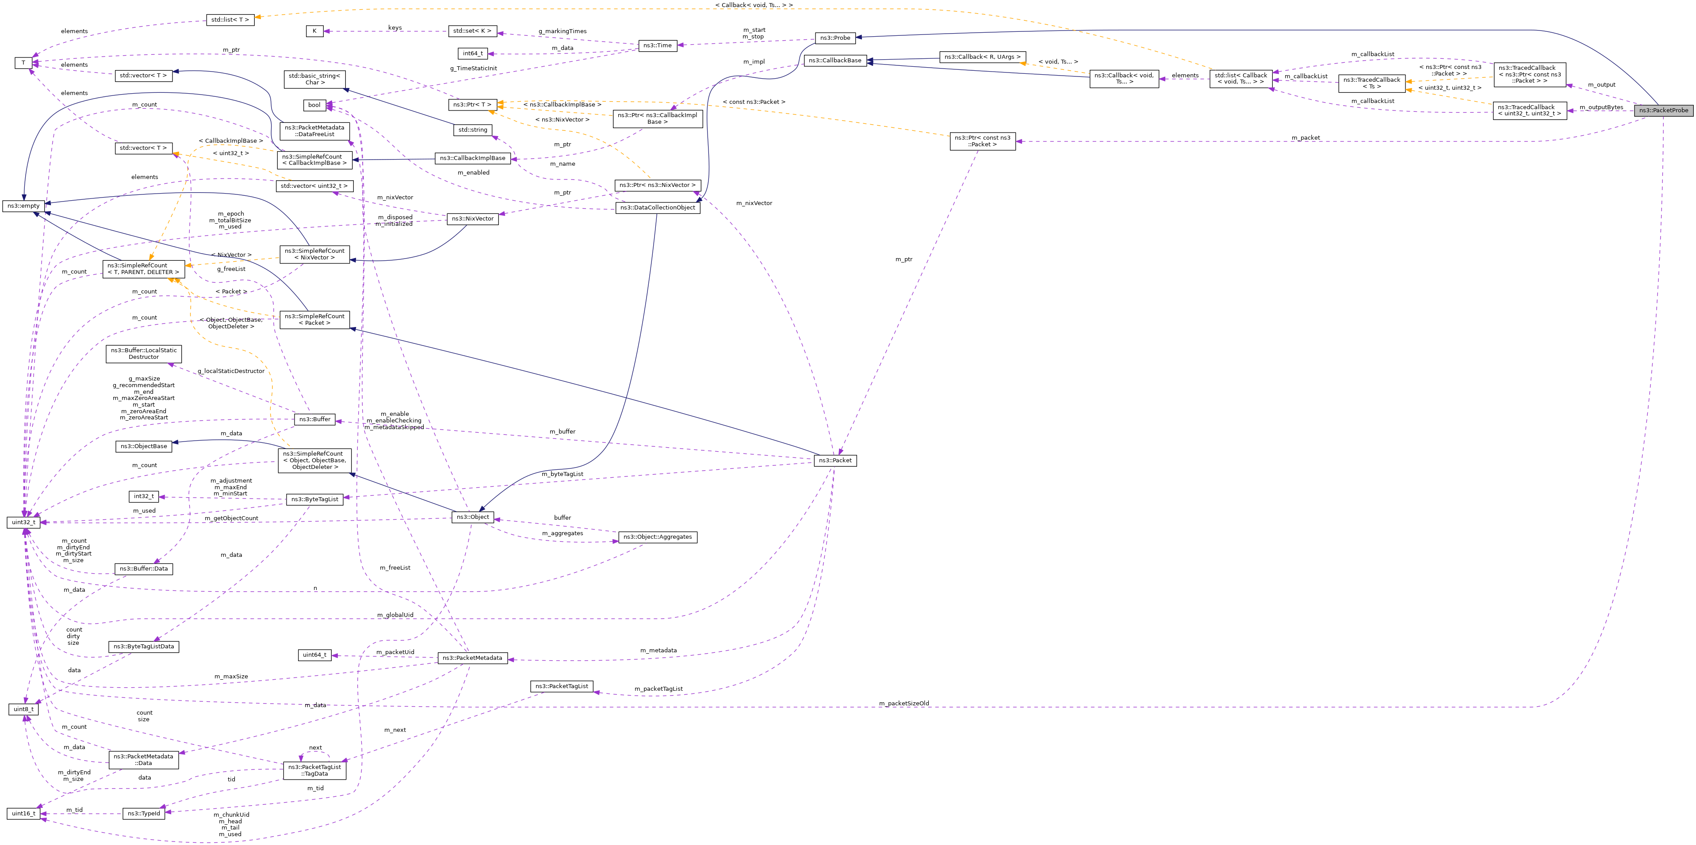
Task: Click the ns3::Ptr< ns3::NixVector > node
Action: point(658,186)
